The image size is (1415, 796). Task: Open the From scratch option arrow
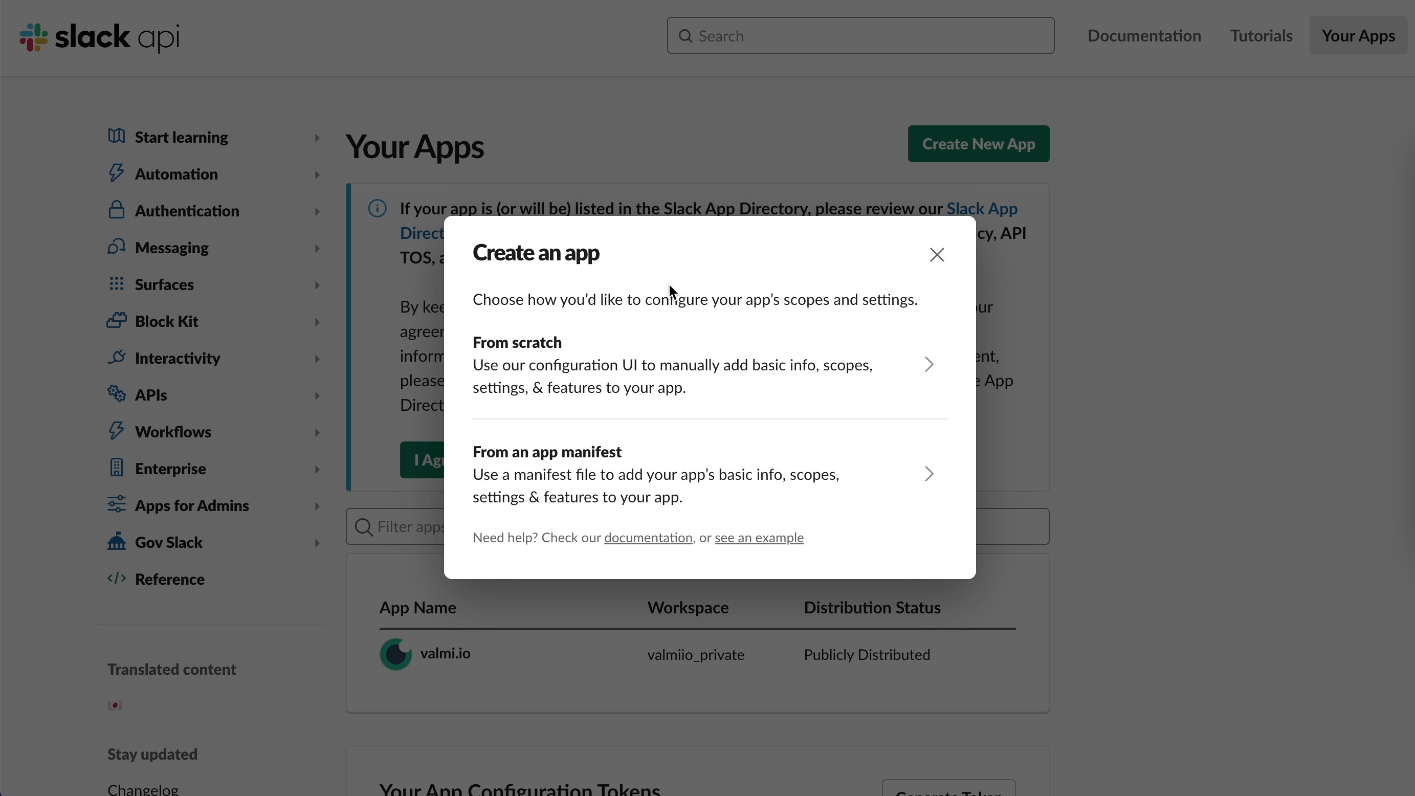click(928, 364)
